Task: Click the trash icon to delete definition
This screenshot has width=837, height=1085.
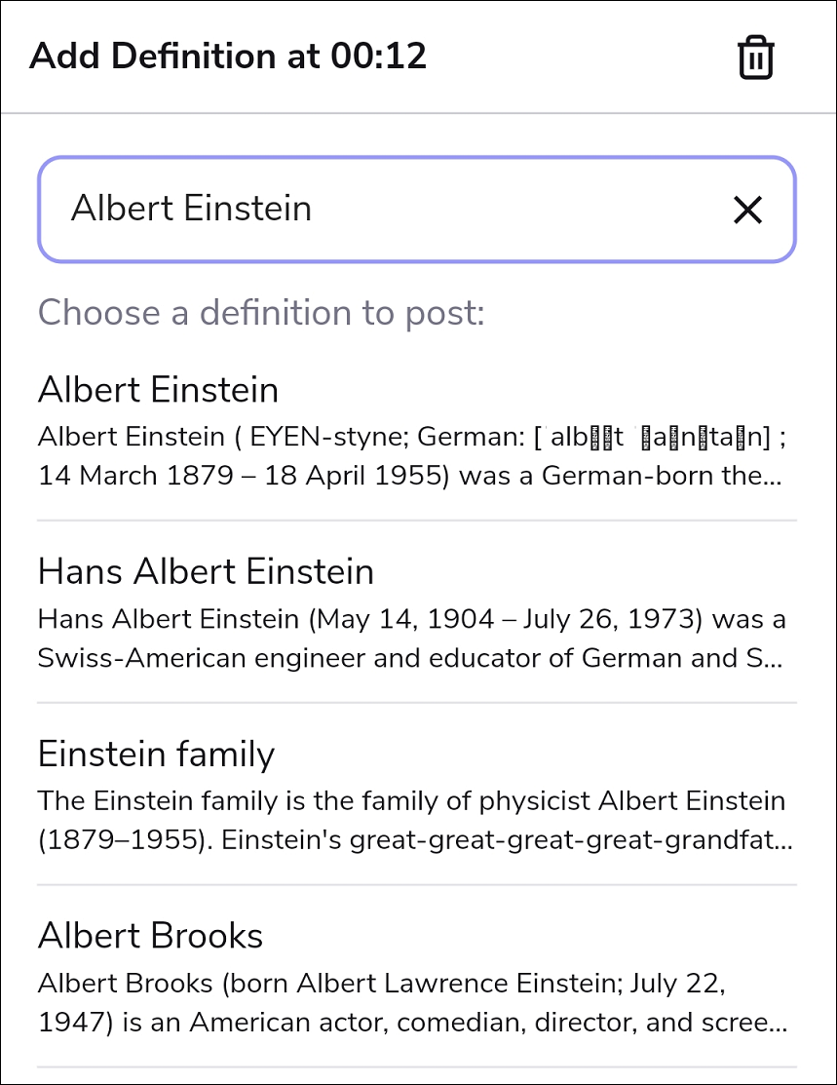Action: (x=755, y=58)
